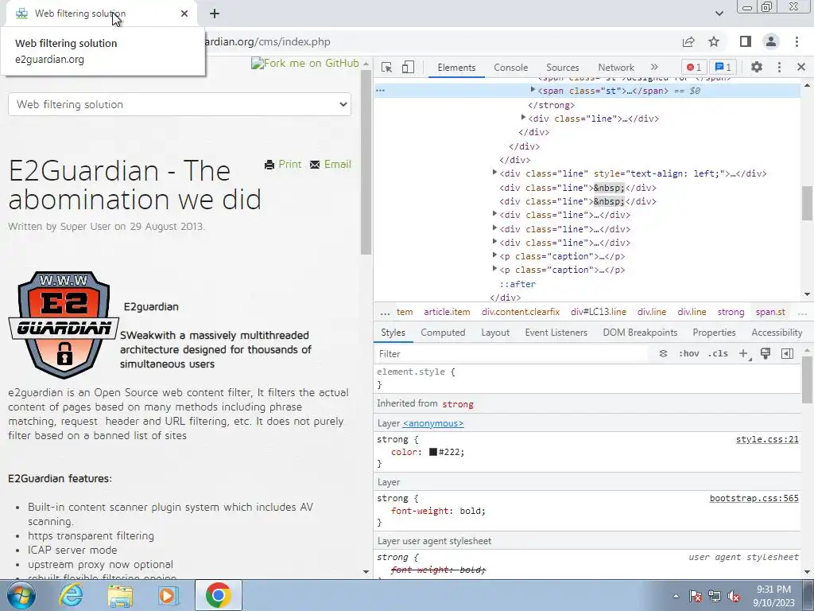This screenshot has height=611, width=814.
Task: Open the style.css:21 source link
Action: (767, 439)
